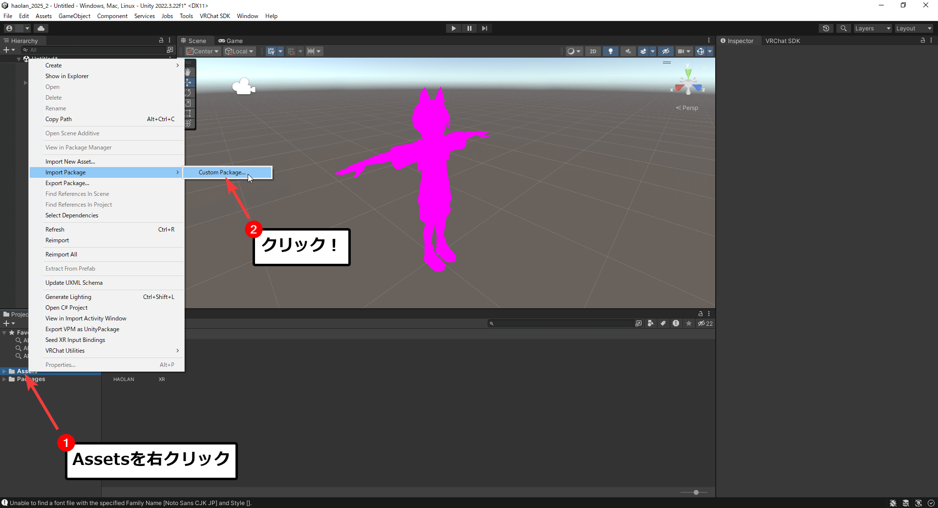Viewport: 938px width, 508px height.
Task: Click Search by Label tag icon
Action: (x=663, y=323)
